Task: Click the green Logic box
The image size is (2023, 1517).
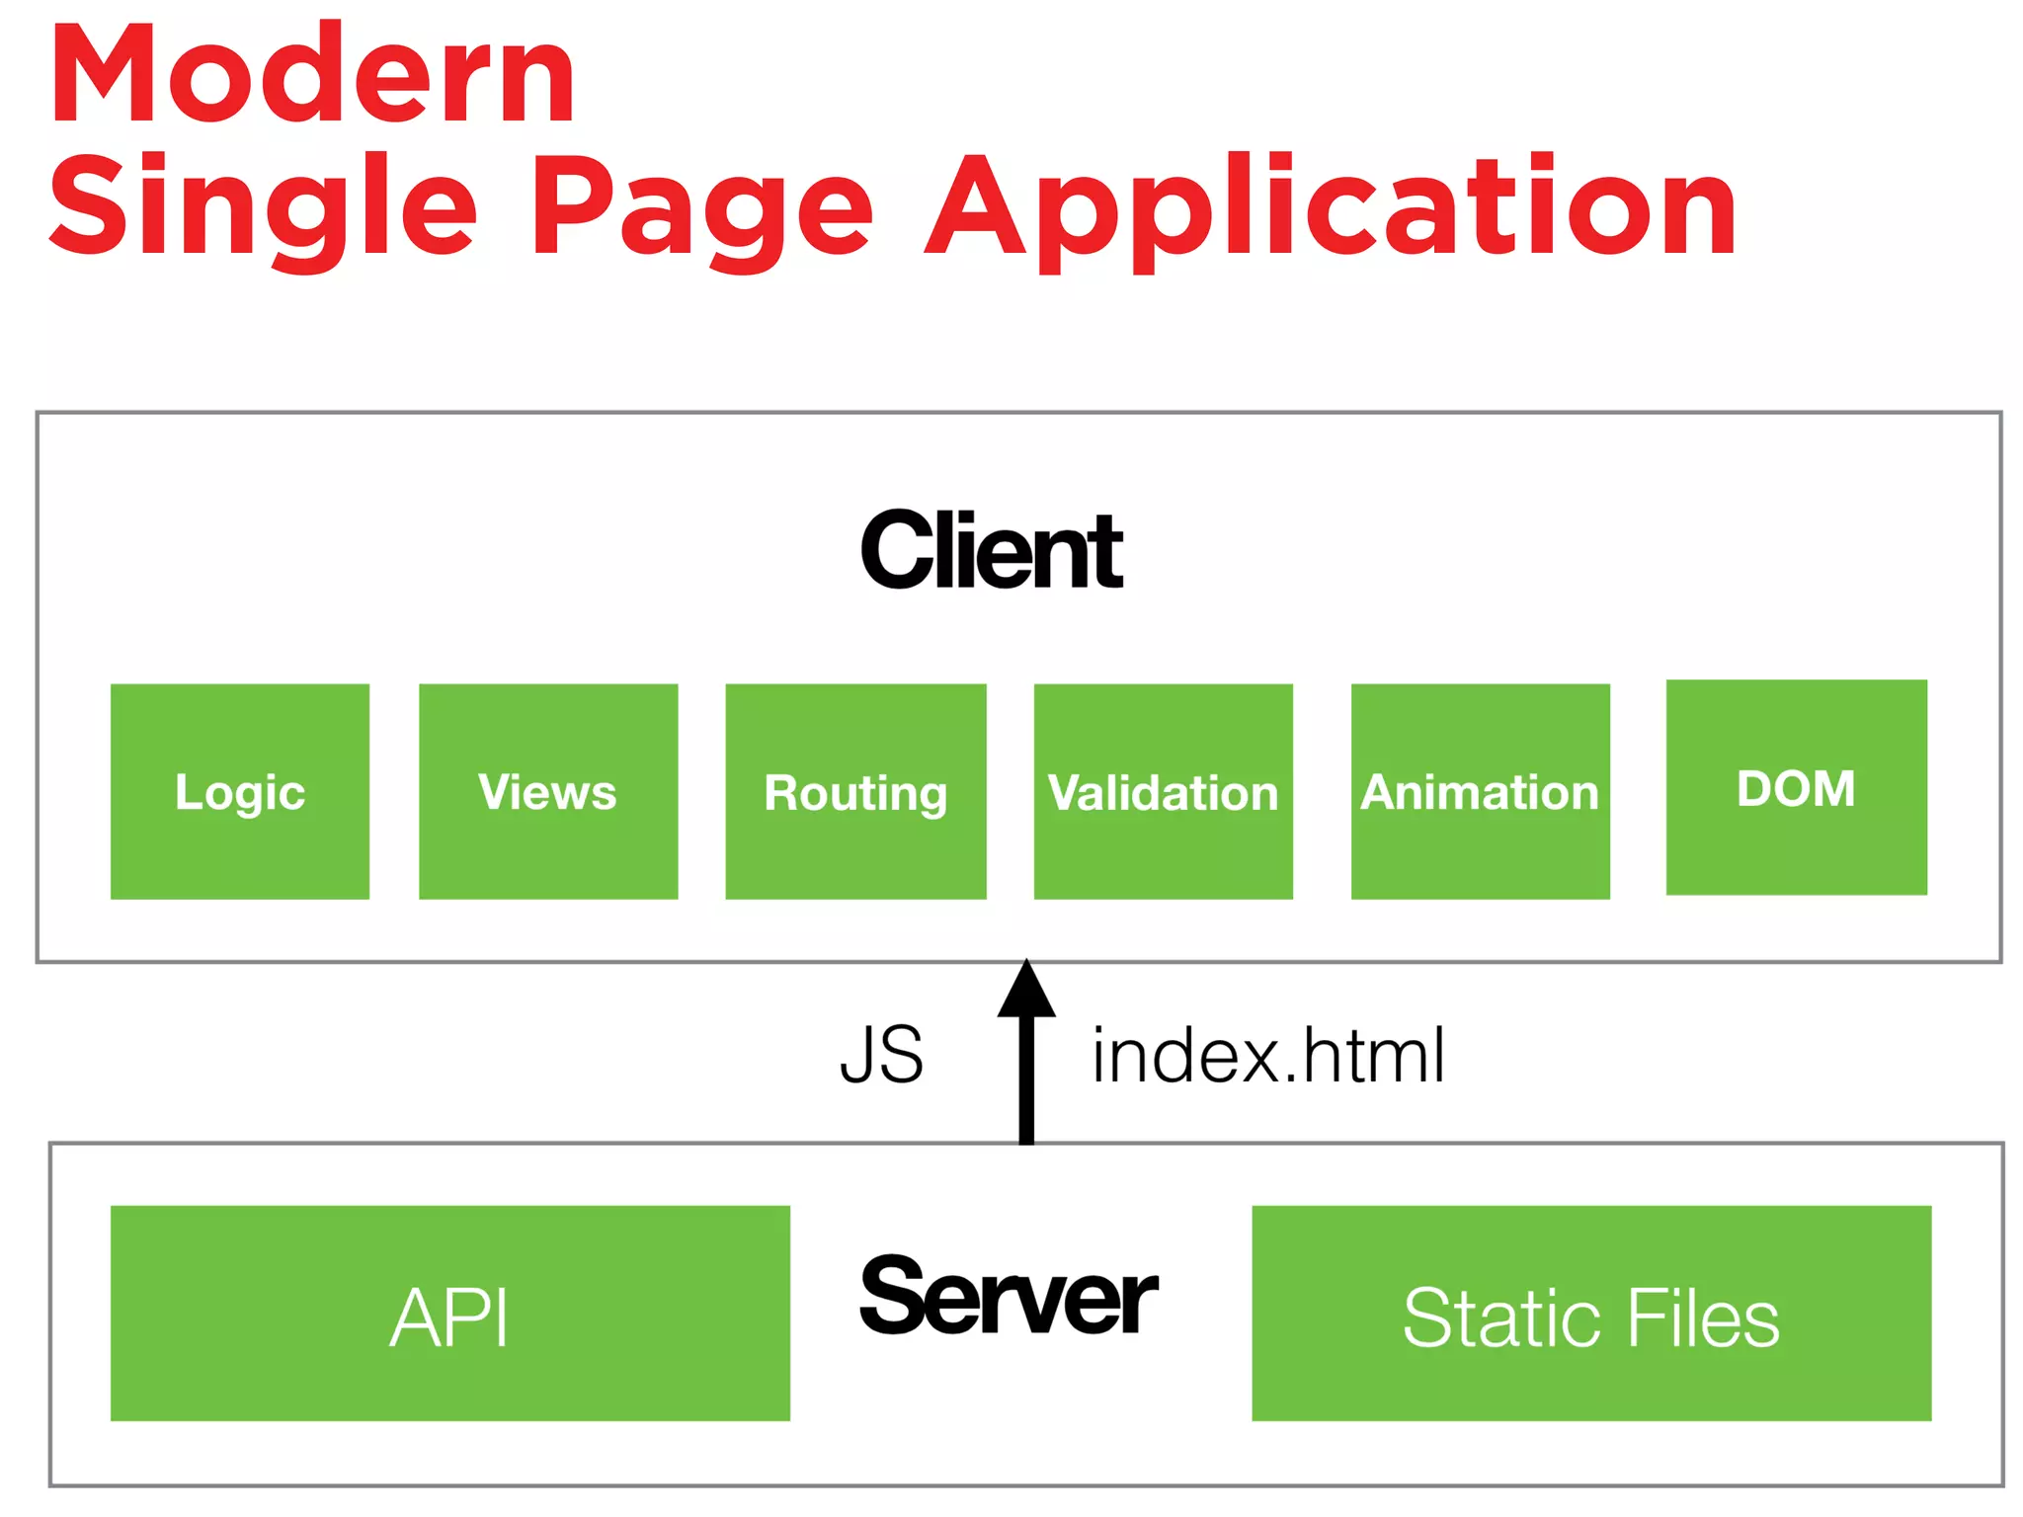Action: point(240,791)
